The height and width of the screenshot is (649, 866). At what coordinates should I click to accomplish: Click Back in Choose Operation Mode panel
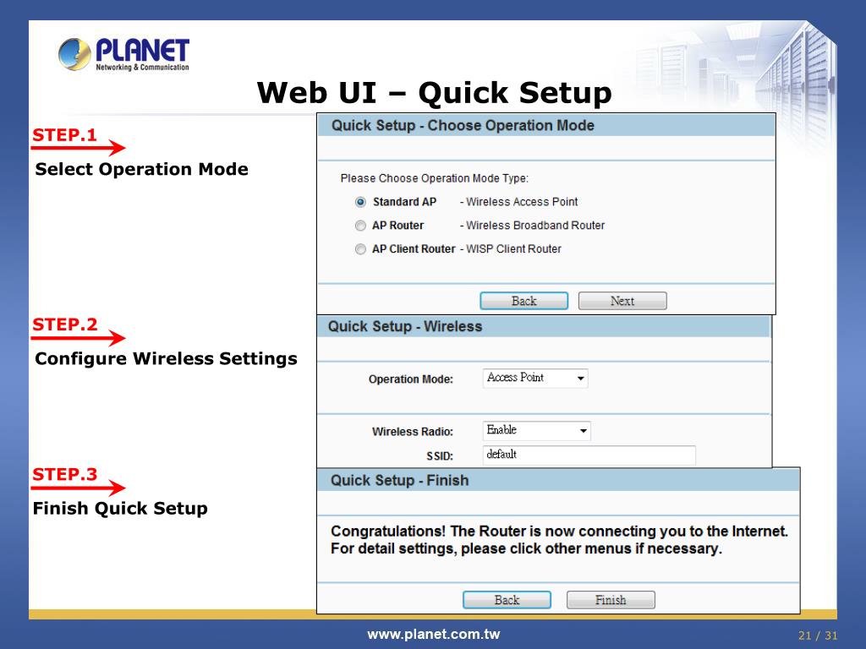click(523, 301)
